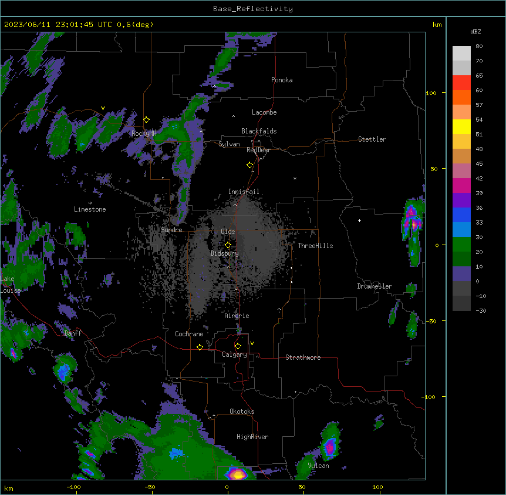Click the -50 tick label on right axis
Viewport: 506px width, 495px height.
click(431, 321)
